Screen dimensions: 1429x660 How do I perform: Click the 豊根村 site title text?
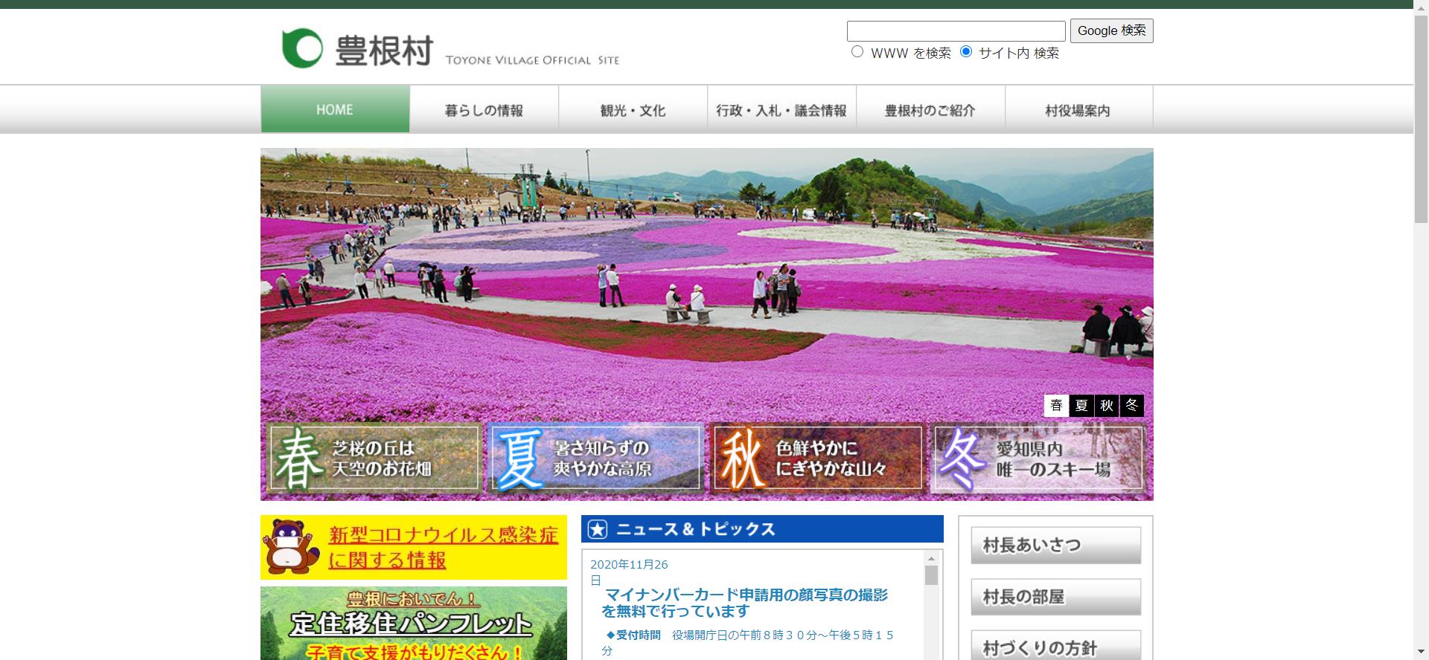pos(384,50)
